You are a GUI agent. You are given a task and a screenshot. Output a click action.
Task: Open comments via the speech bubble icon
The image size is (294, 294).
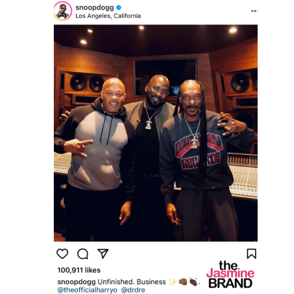(83, 254)
